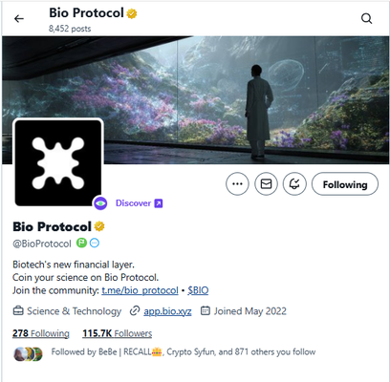Go back using the left arrow
The image size is (390, 382).
click(x=19, y=19)
